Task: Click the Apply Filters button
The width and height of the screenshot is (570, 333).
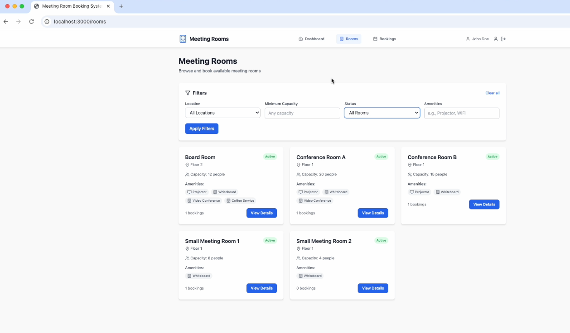Action: [x=202, y=128]
